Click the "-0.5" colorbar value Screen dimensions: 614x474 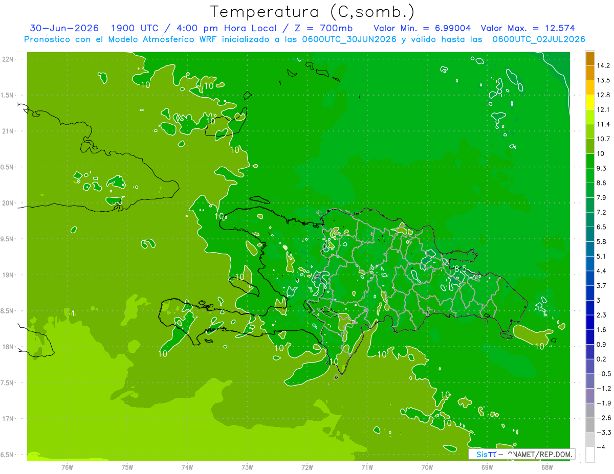pos(604,374)
